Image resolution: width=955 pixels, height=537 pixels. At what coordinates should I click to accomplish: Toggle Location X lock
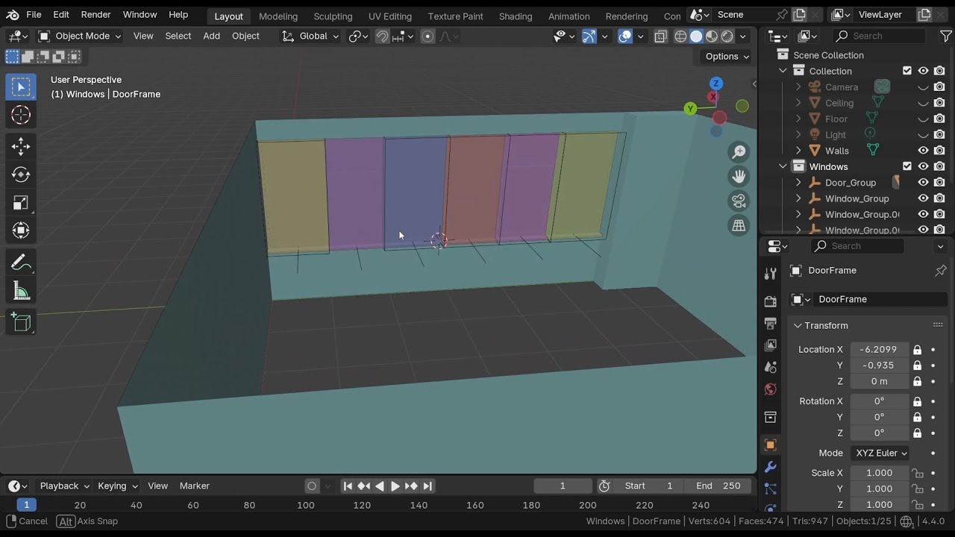pyautogui.click(x=917, y=349)
